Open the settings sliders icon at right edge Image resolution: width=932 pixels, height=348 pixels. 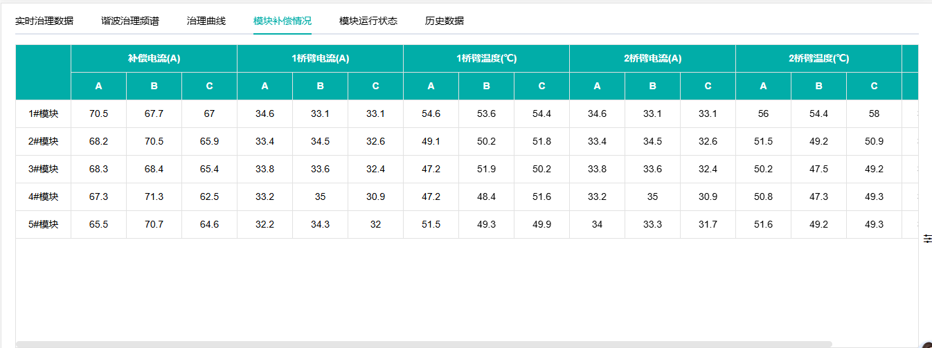(x=927, y=239)
